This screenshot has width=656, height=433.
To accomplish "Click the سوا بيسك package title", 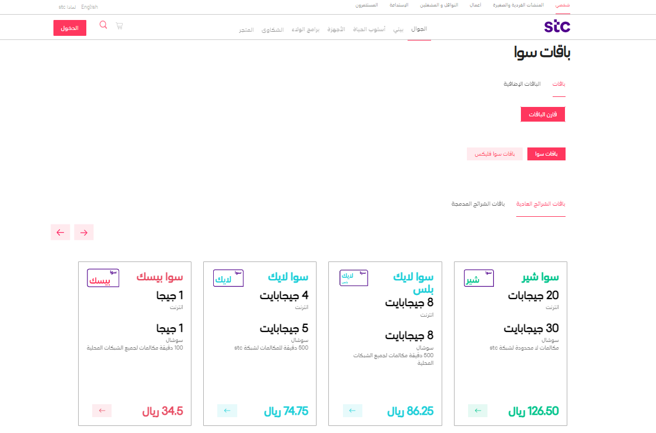I will [159, 277].
